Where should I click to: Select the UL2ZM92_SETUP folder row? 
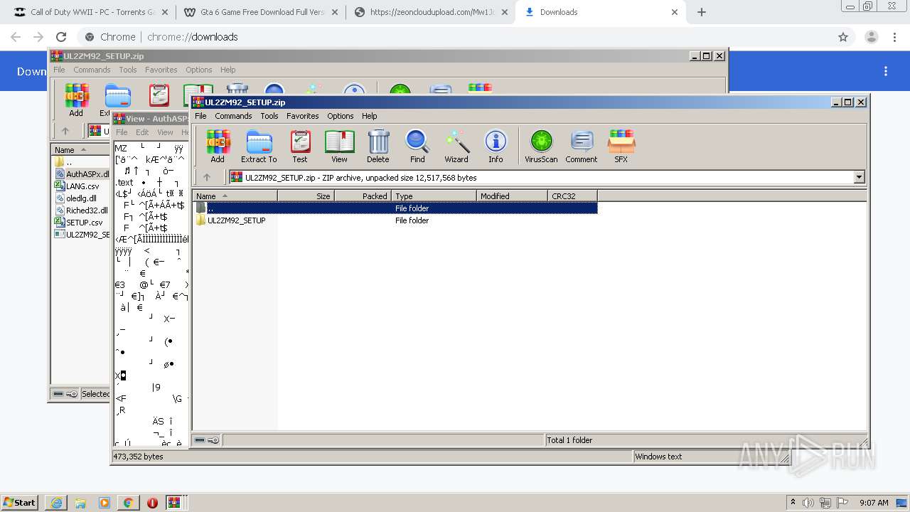click(x=395, y=220)
